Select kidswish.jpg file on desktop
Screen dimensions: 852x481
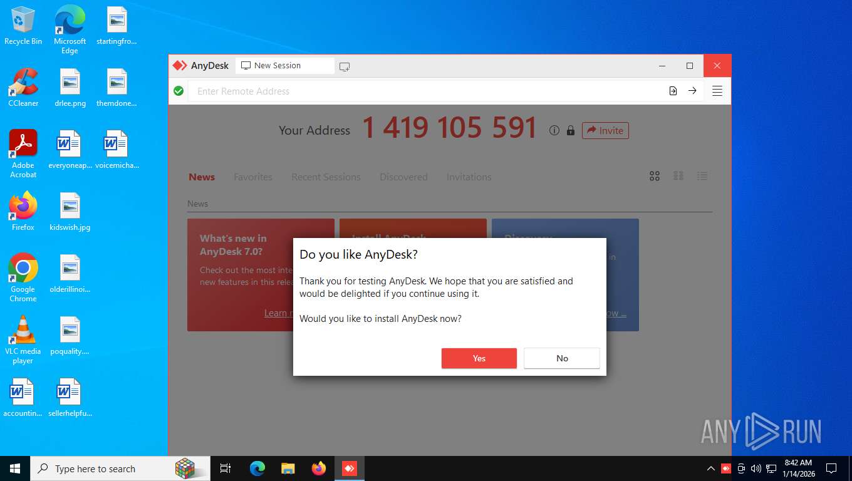coord(70,212)
